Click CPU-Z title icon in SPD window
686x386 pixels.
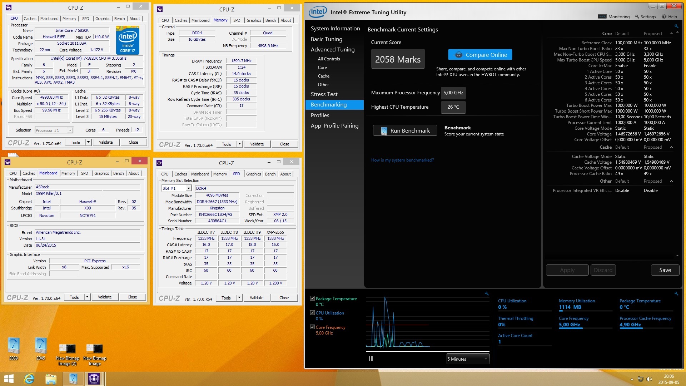pyautogui.click(x=159, y=163)
